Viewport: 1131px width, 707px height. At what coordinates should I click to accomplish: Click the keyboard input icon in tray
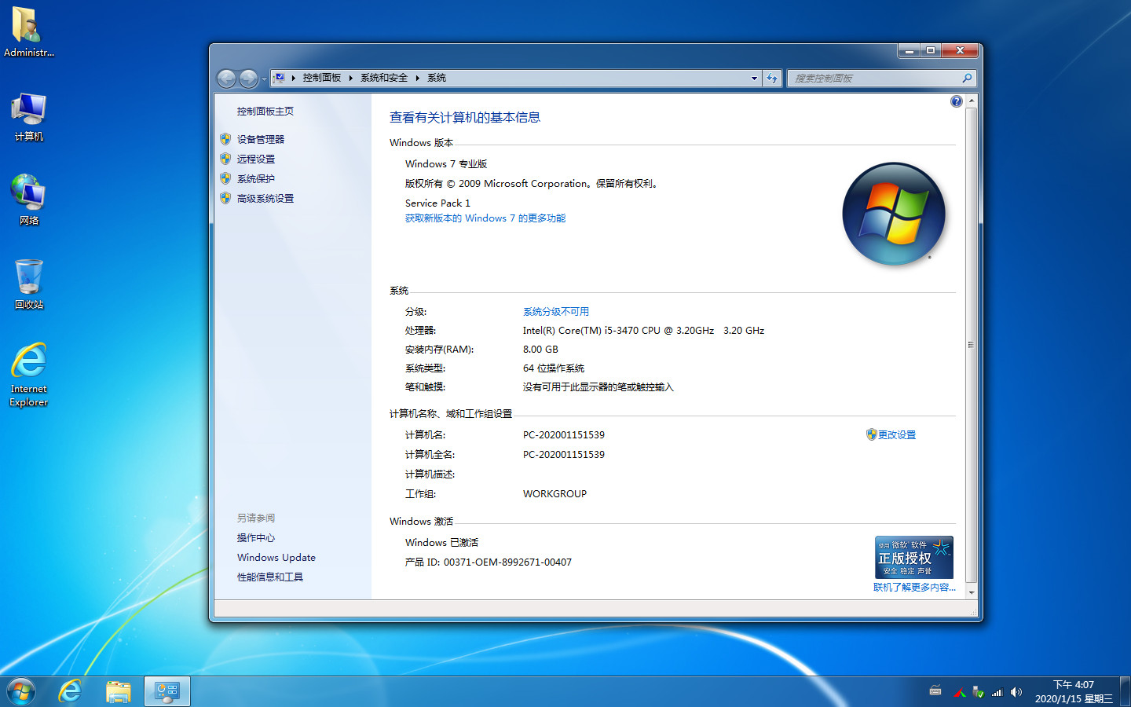point(935,692)
